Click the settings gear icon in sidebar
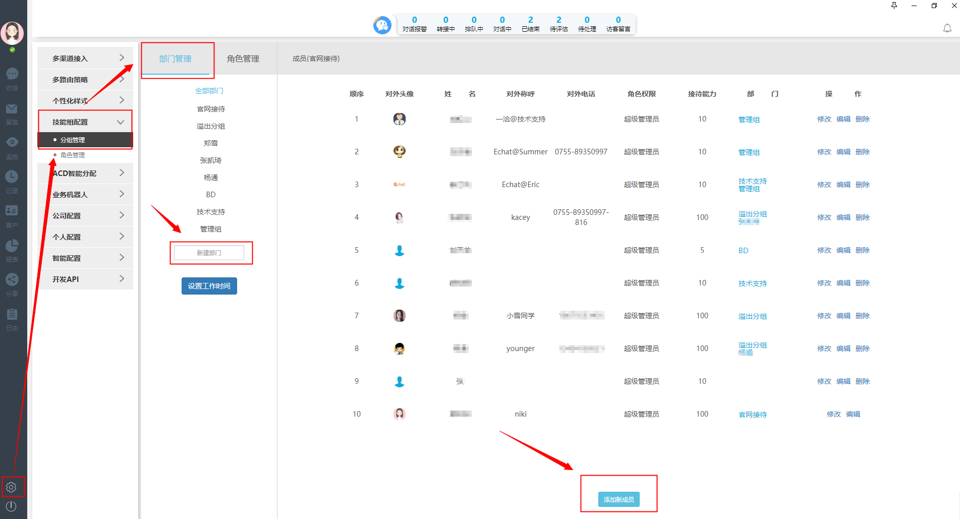 12,487
